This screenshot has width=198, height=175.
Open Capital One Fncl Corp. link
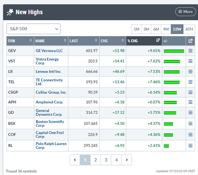click(49, 135)
